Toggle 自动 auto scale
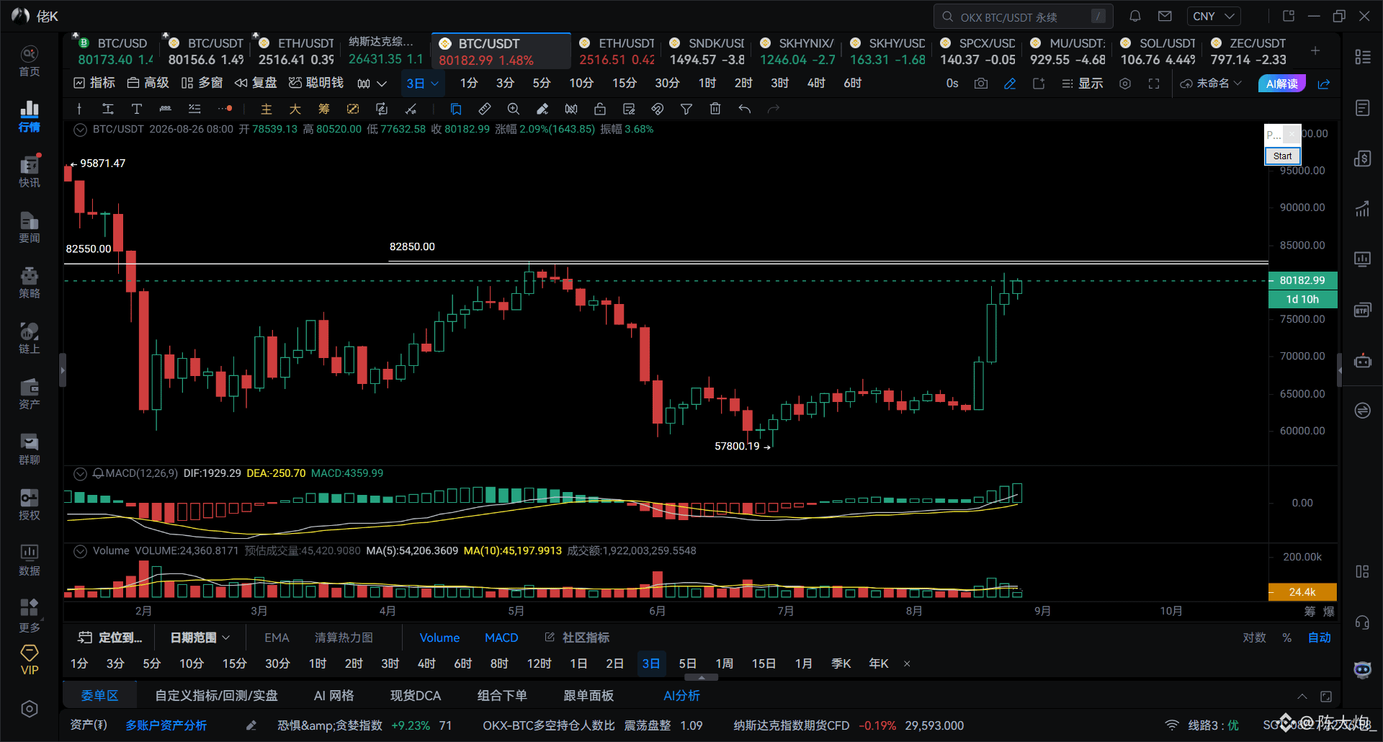 [x=1320, y=638]
